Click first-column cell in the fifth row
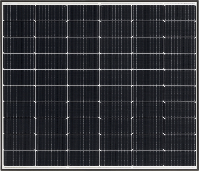199x171 pixels. 19,78
